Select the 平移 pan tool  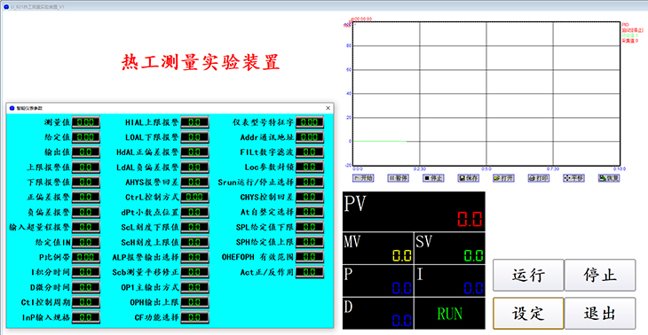(573, 178)
